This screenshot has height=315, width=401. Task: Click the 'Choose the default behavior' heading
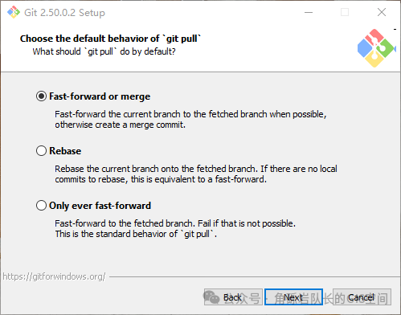[x=110, y=39]
